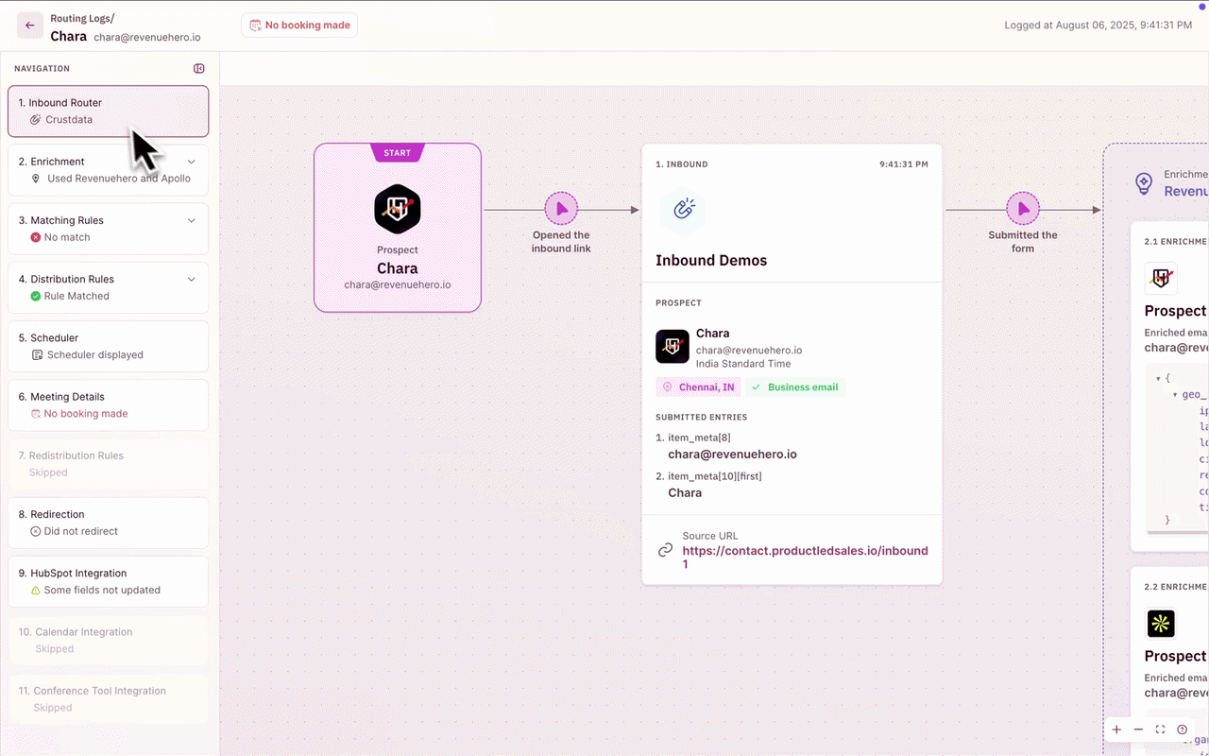This screenshot has height=756, width=1209.
Task: Fit canvas with the fullscreen icon
Action: point(1160,730)
